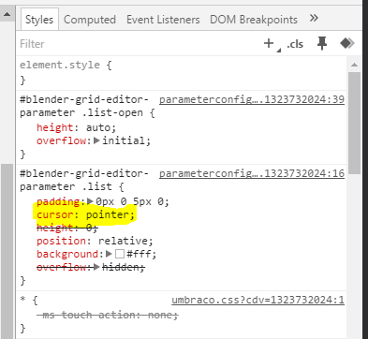Click the '-ms-touch-action: none' declaration

pos(108,315)
